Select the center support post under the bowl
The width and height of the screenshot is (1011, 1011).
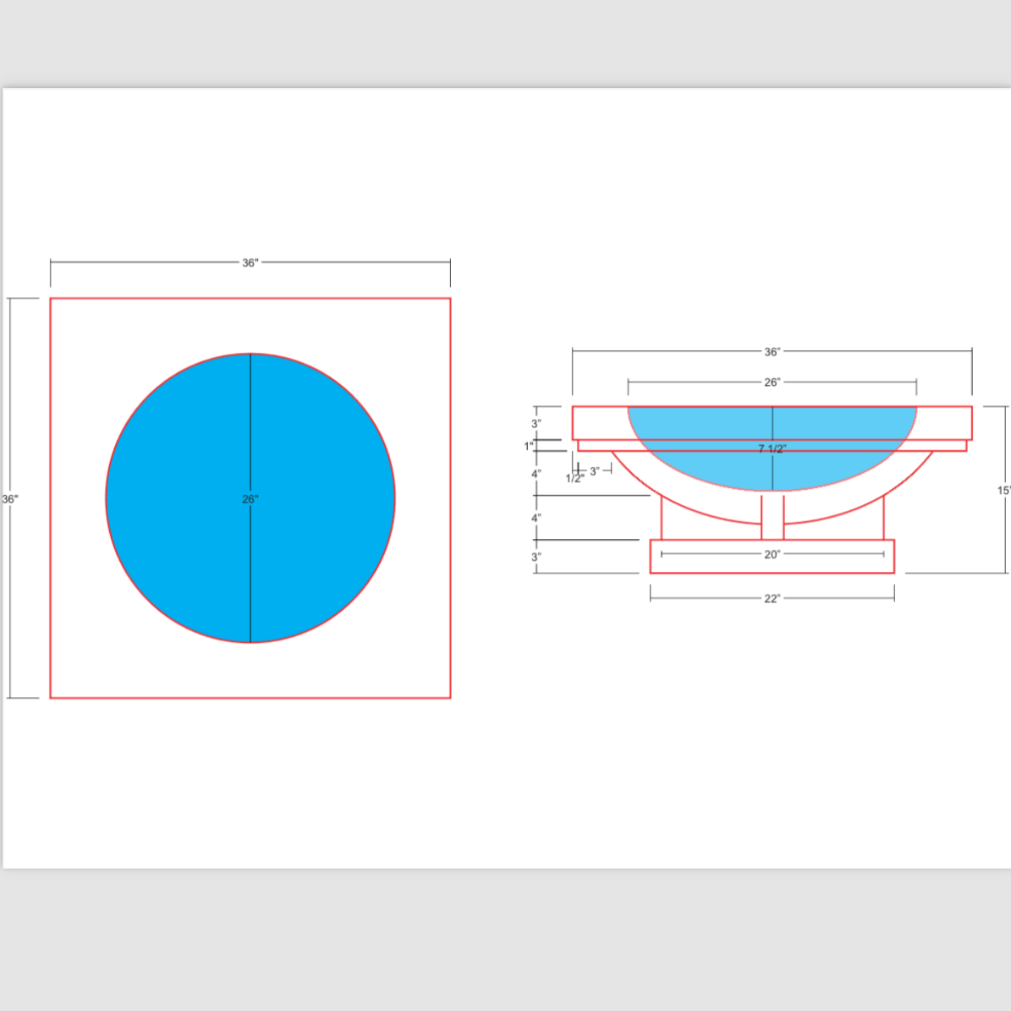click(x=772, y=518)
